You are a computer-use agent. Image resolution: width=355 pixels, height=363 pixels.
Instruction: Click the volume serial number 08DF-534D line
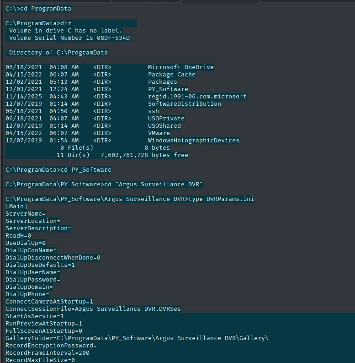(x=69, y=38)
